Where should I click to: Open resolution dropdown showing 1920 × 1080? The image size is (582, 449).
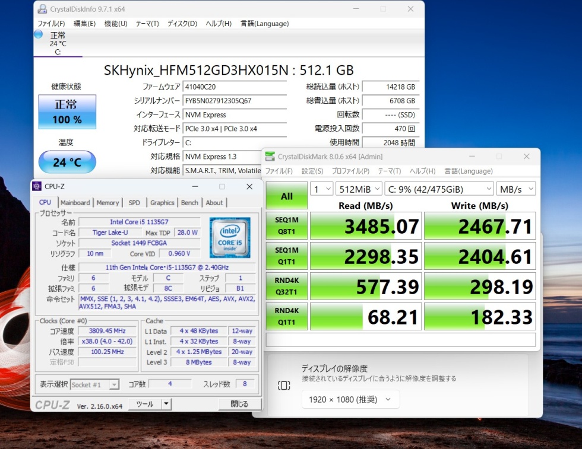[x=350, y=399]
